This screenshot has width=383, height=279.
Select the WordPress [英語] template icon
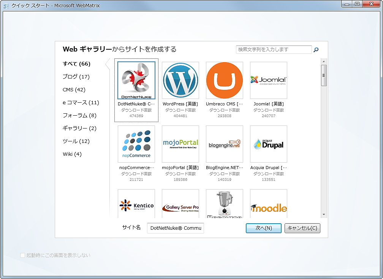coord(180,80)
